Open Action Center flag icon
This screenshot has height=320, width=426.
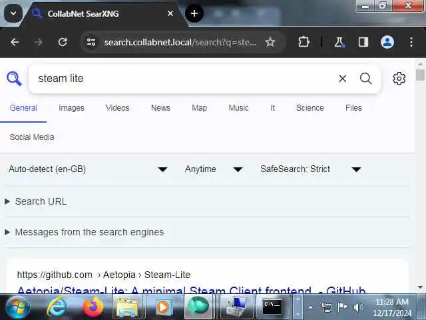click(342, 307)
